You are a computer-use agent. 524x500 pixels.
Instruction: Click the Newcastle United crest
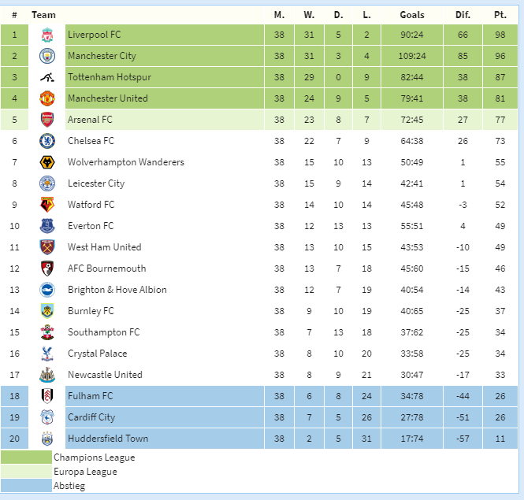pyautogui.click(x=47, y=375)
